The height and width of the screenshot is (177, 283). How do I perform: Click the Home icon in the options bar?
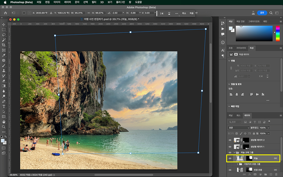pyautogui.click(x=5, y=13)
